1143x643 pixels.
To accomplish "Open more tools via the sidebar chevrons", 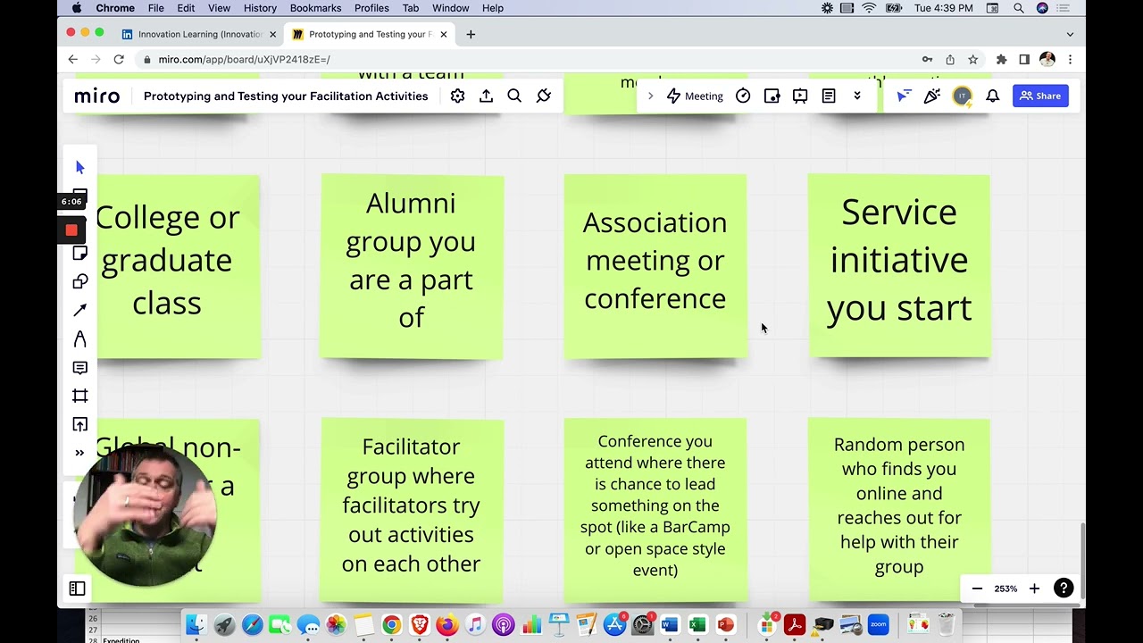I will (79, 453).
